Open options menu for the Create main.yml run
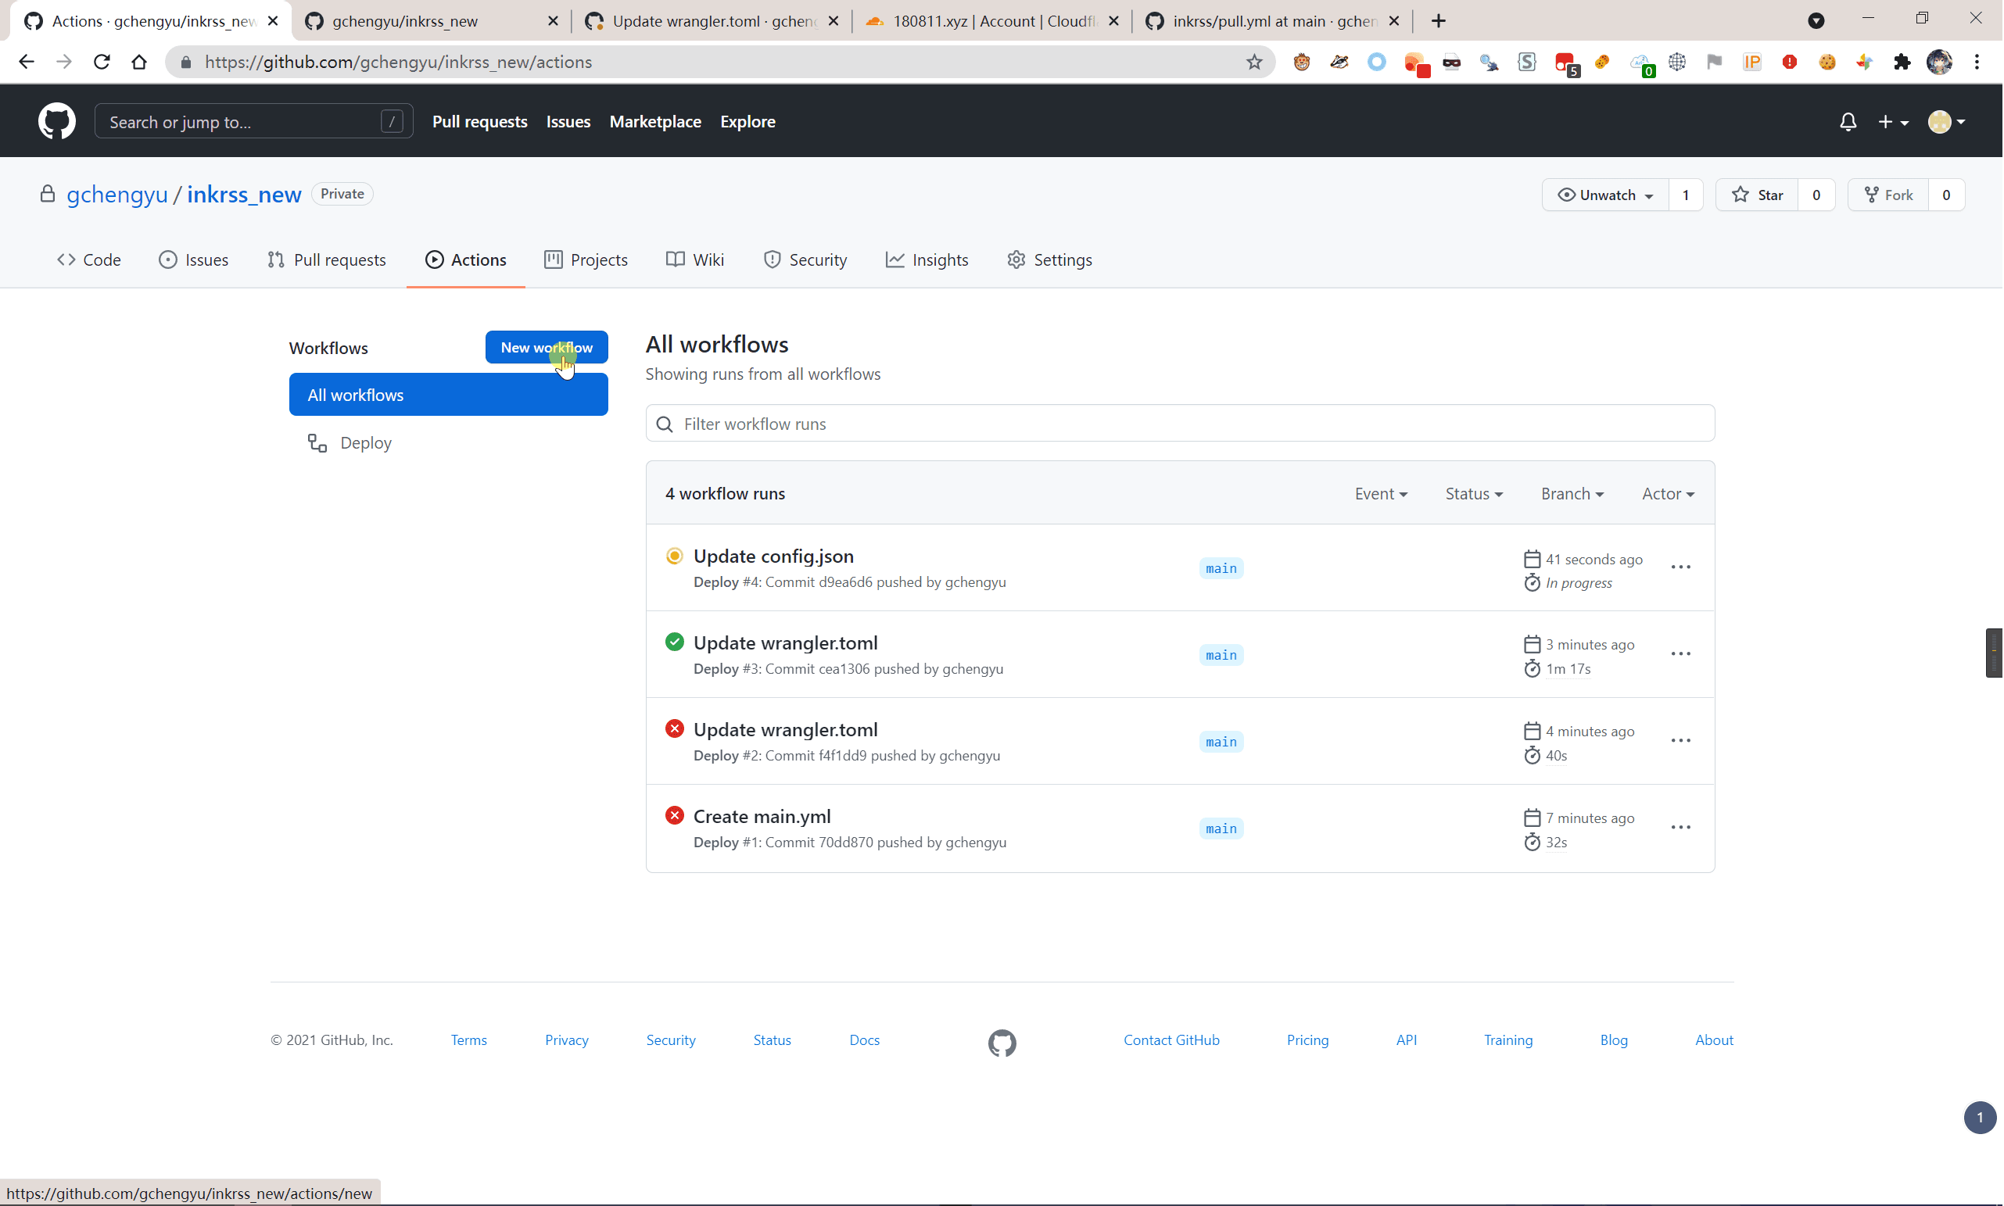 click(1680, 827)
